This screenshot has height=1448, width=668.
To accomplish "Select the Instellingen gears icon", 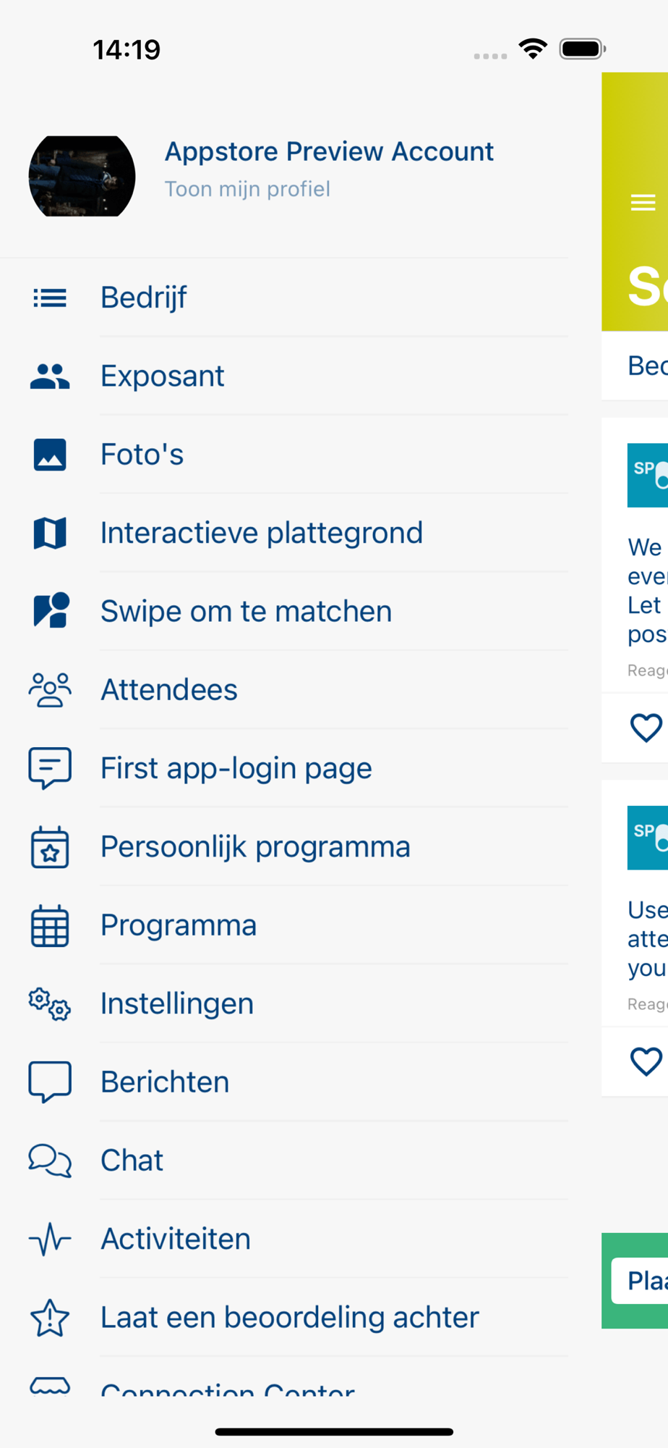I will (x=50, y=1004).
